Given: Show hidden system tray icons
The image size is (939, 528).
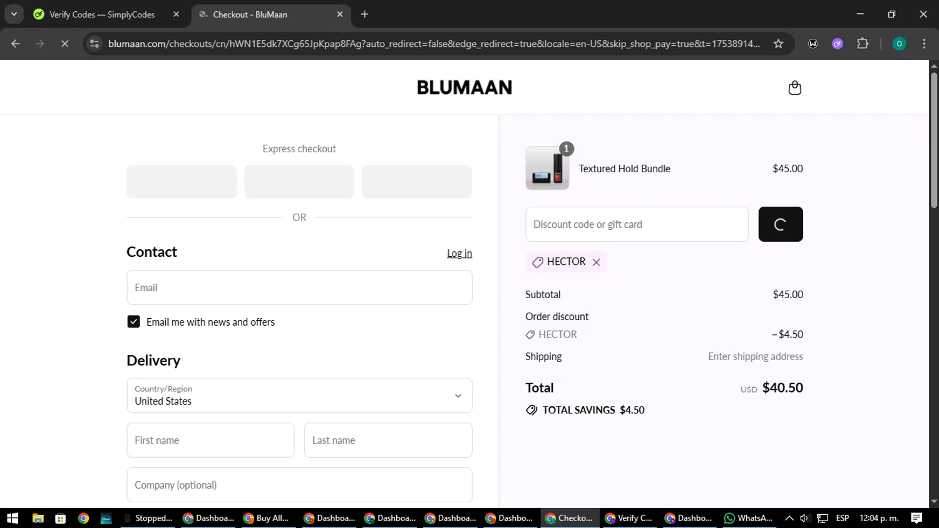Looking at the screenshot, I should point(789,518).
